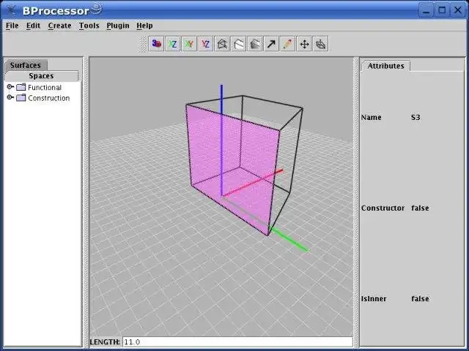Click into the LENGTH input field
The height and width of the screenshot is (351, 469).
point(237,341)
